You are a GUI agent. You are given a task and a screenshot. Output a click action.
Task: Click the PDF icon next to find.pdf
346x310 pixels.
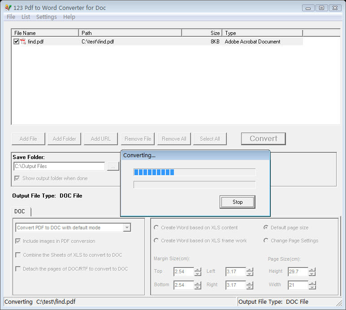click(23, 42)
